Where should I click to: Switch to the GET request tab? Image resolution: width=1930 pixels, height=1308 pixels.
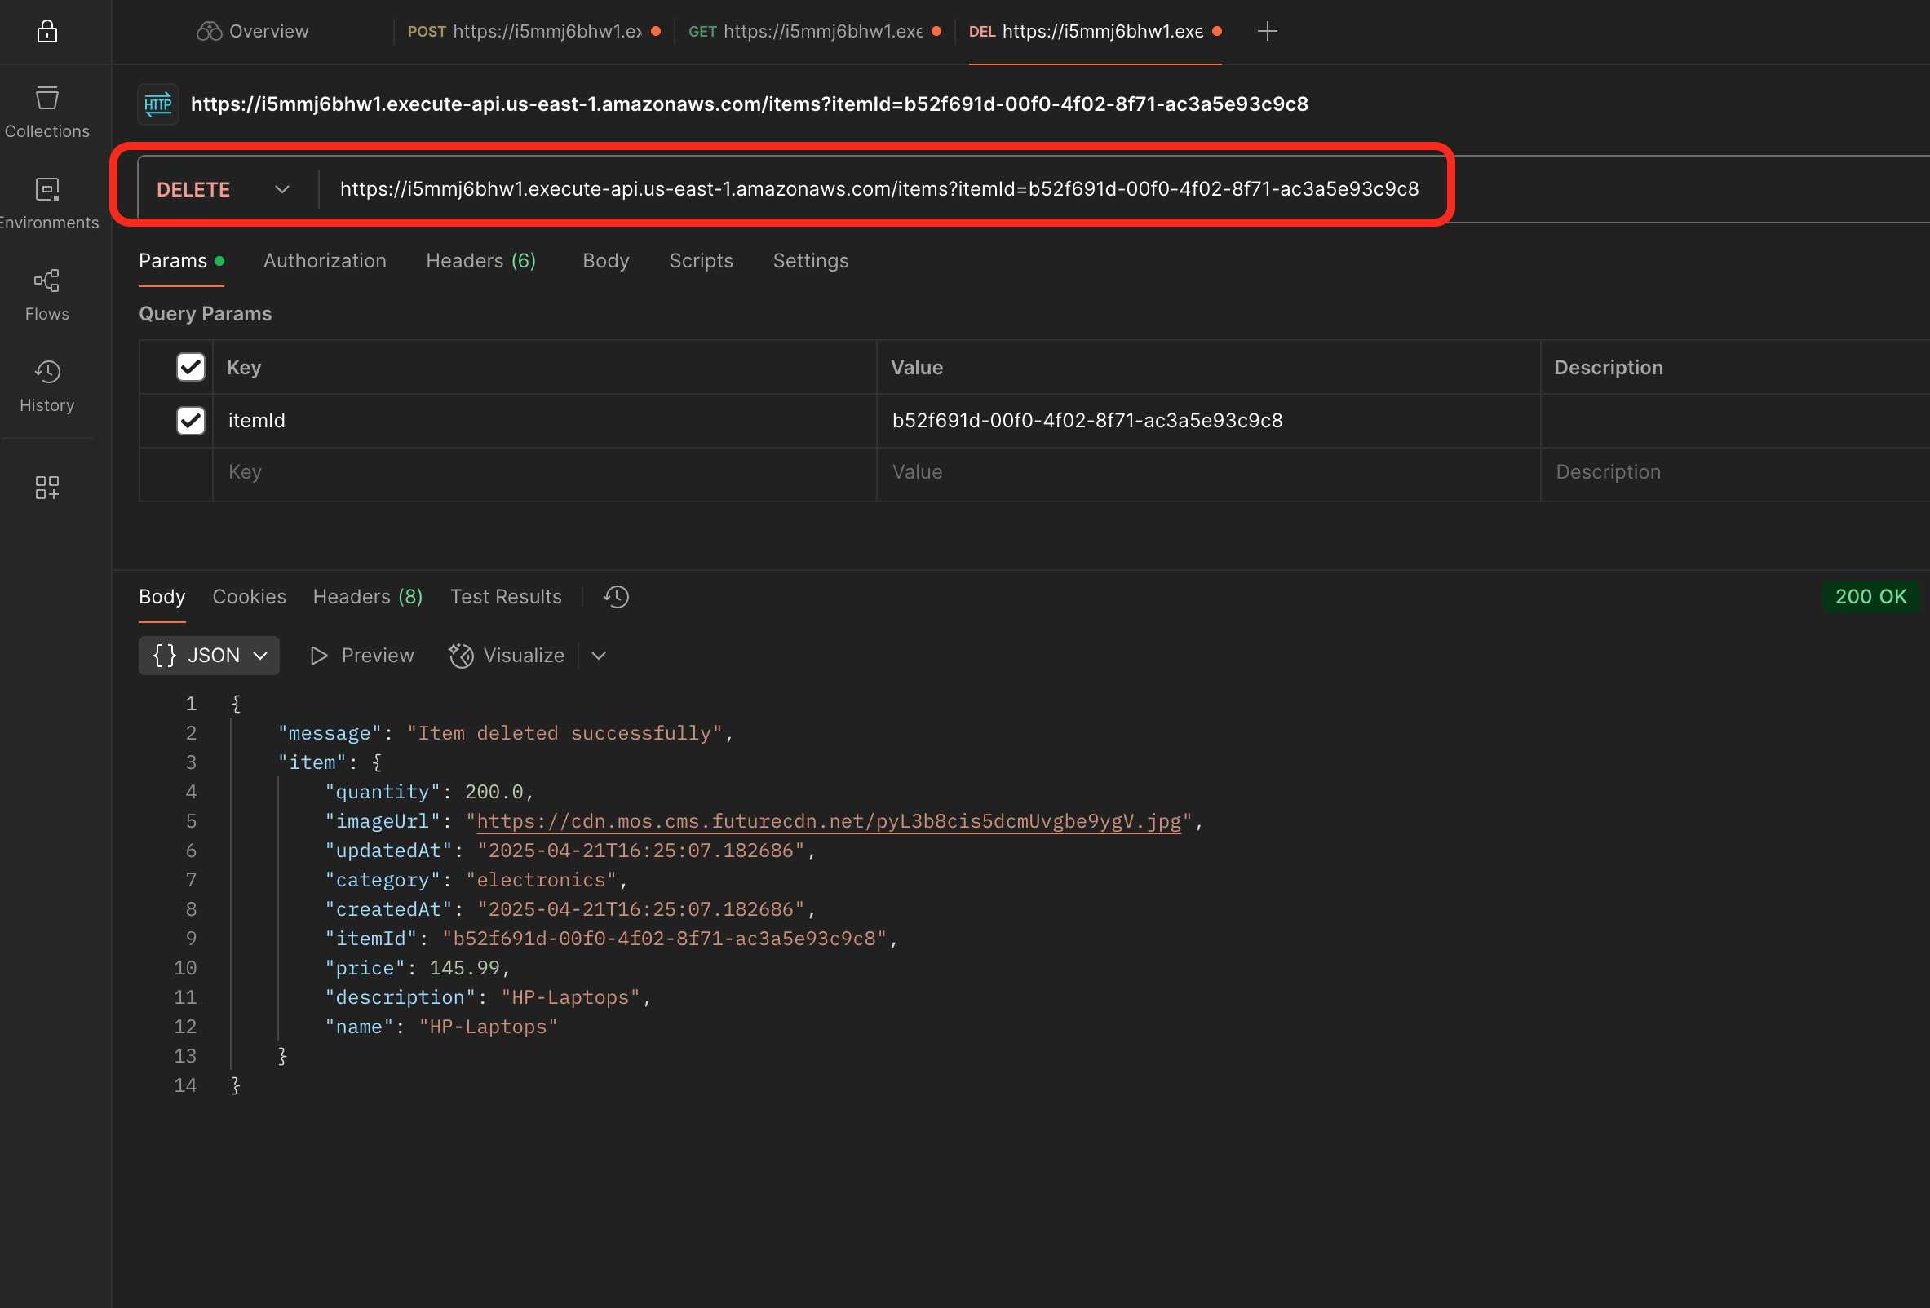point(814,32)
